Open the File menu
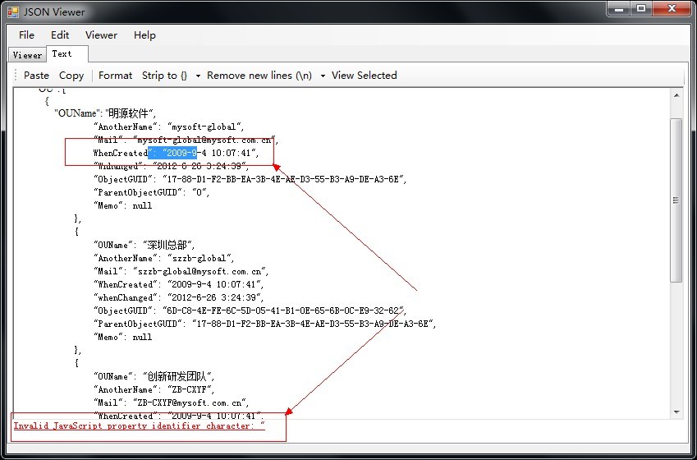697x460 pixels. [26, 35]
